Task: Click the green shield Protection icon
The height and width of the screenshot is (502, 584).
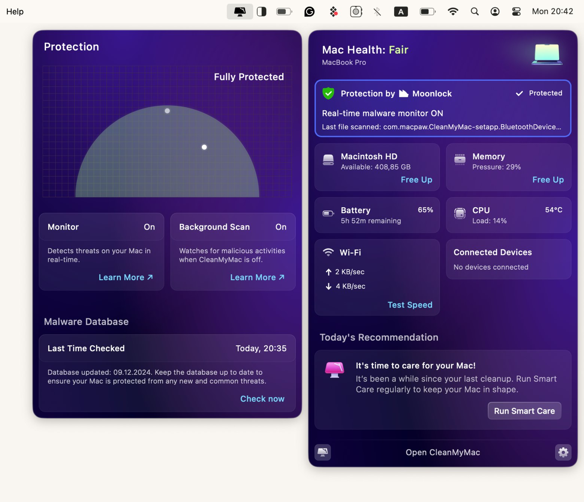Action: tap(328, 93)
